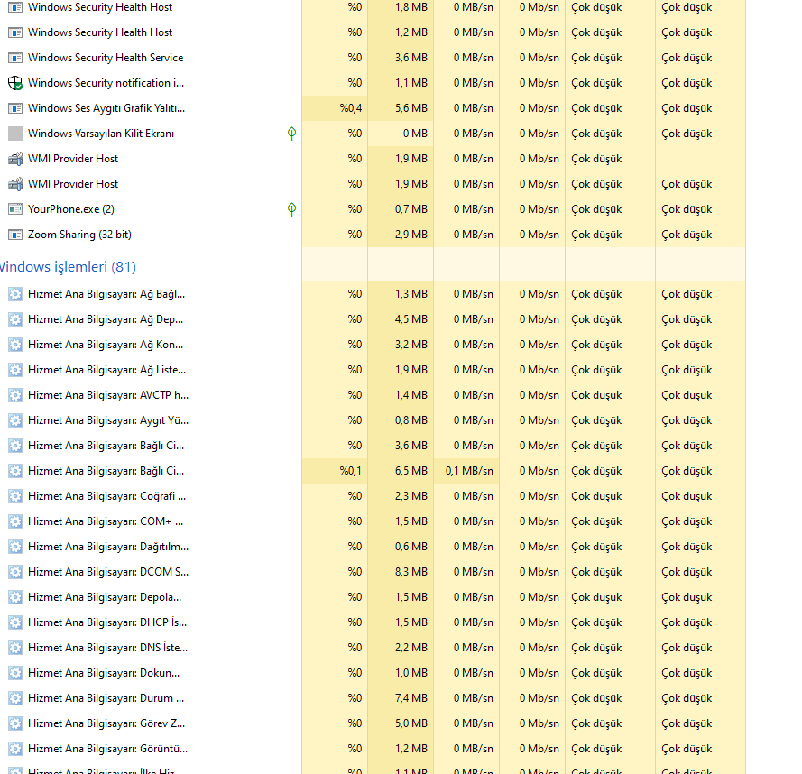The width and height of the screenshot is (802, 774).
Task: Click the %0,1 CPU value in Bağlı Ci... row
Action: point(350,471)
